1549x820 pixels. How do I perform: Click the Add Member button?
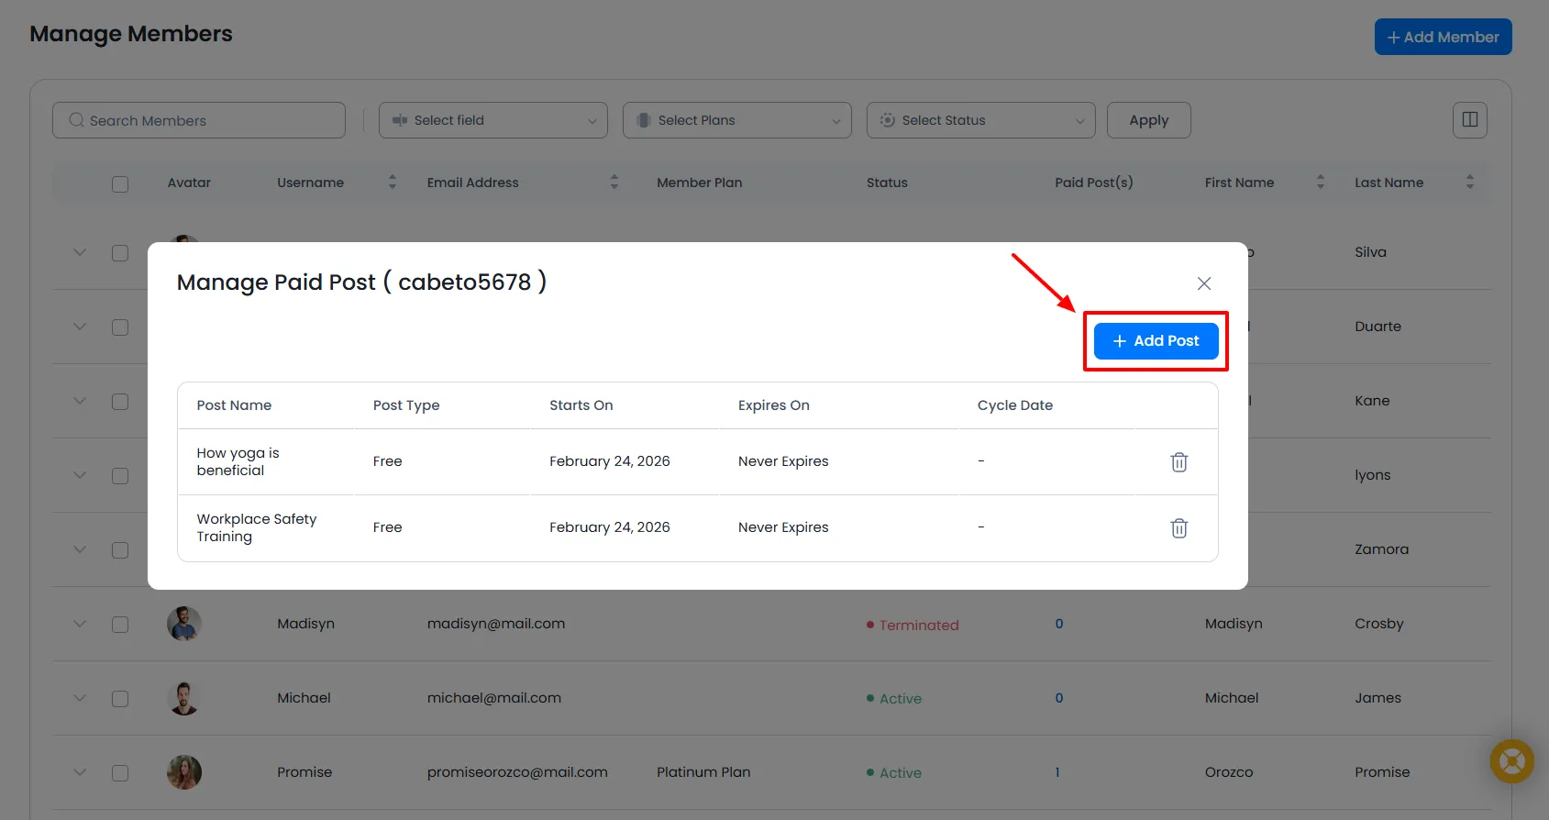[1443, 38]
